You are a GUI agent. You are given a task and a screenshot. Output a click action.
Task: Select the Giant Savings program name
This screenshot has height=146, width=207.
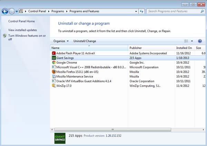(65, 58)
